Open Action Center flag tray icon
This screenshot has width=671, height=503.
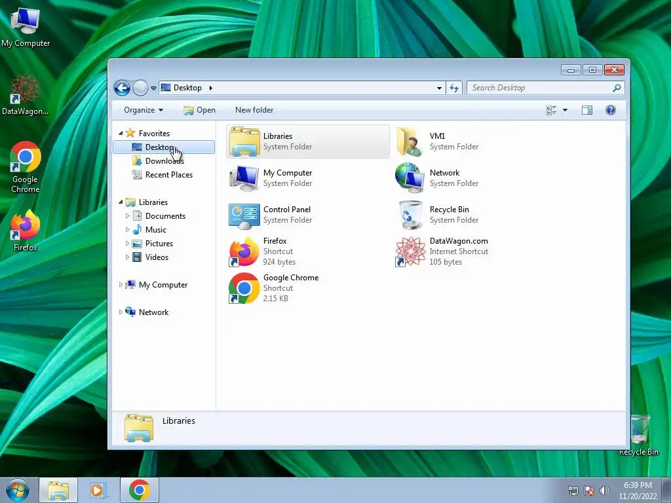click(x=589, y=491)
